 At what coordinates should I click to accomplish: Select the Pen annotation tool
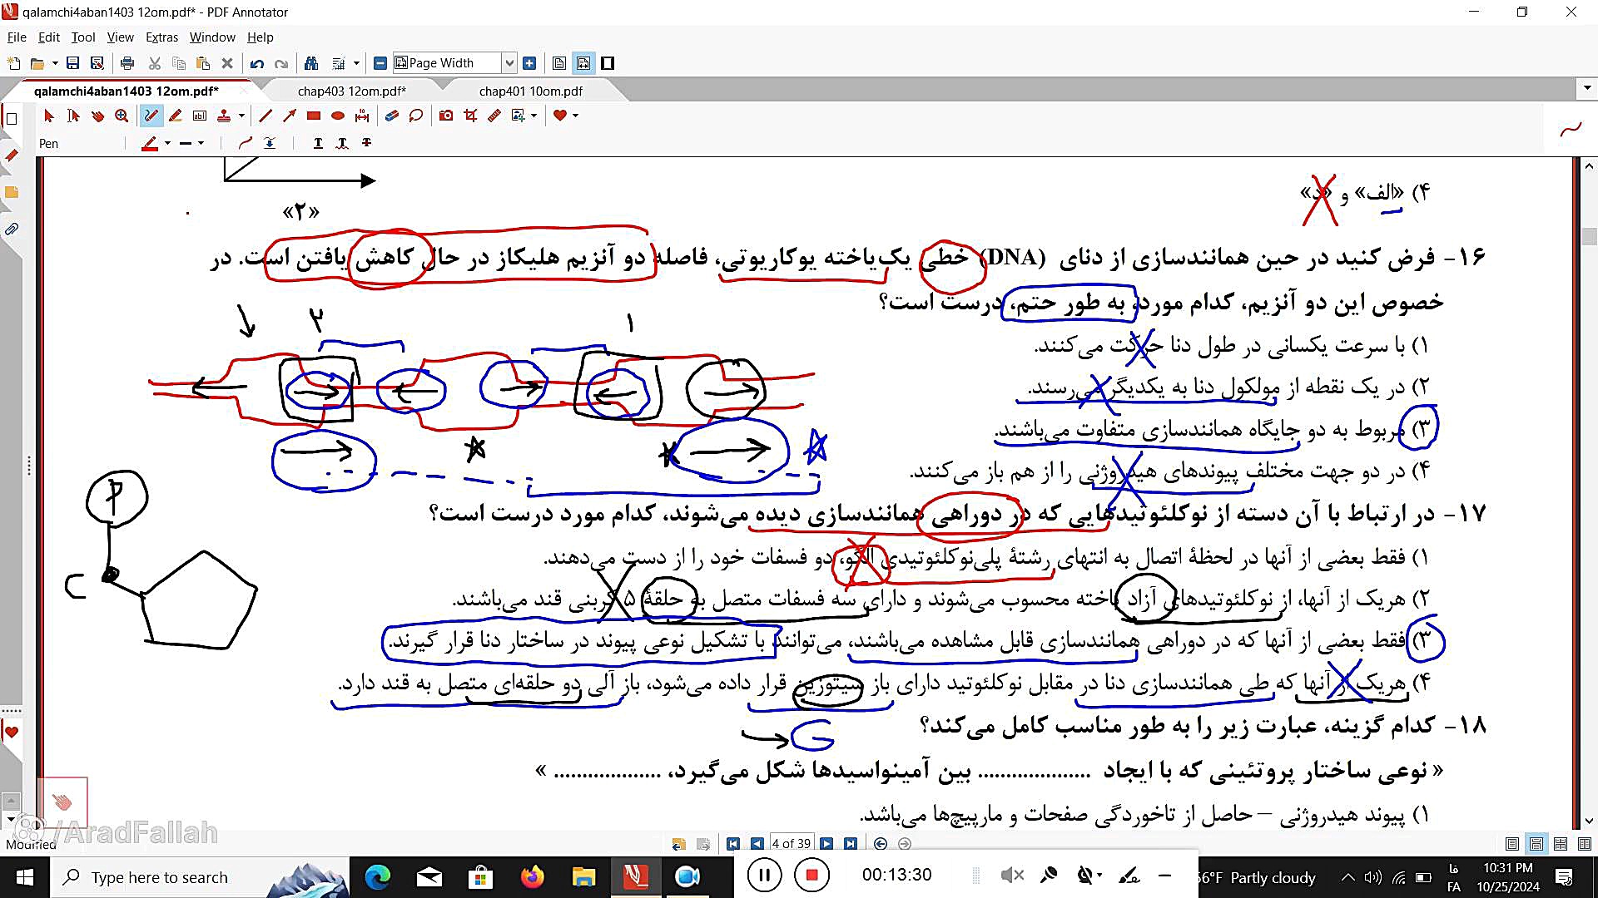(x=151, y=116)
